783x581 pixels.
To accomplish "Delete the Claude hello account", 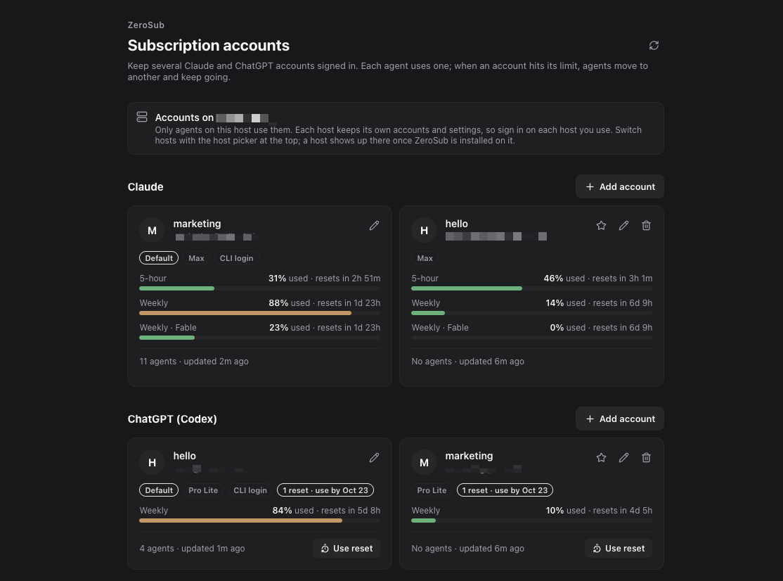I will click(x=646, y=226).
